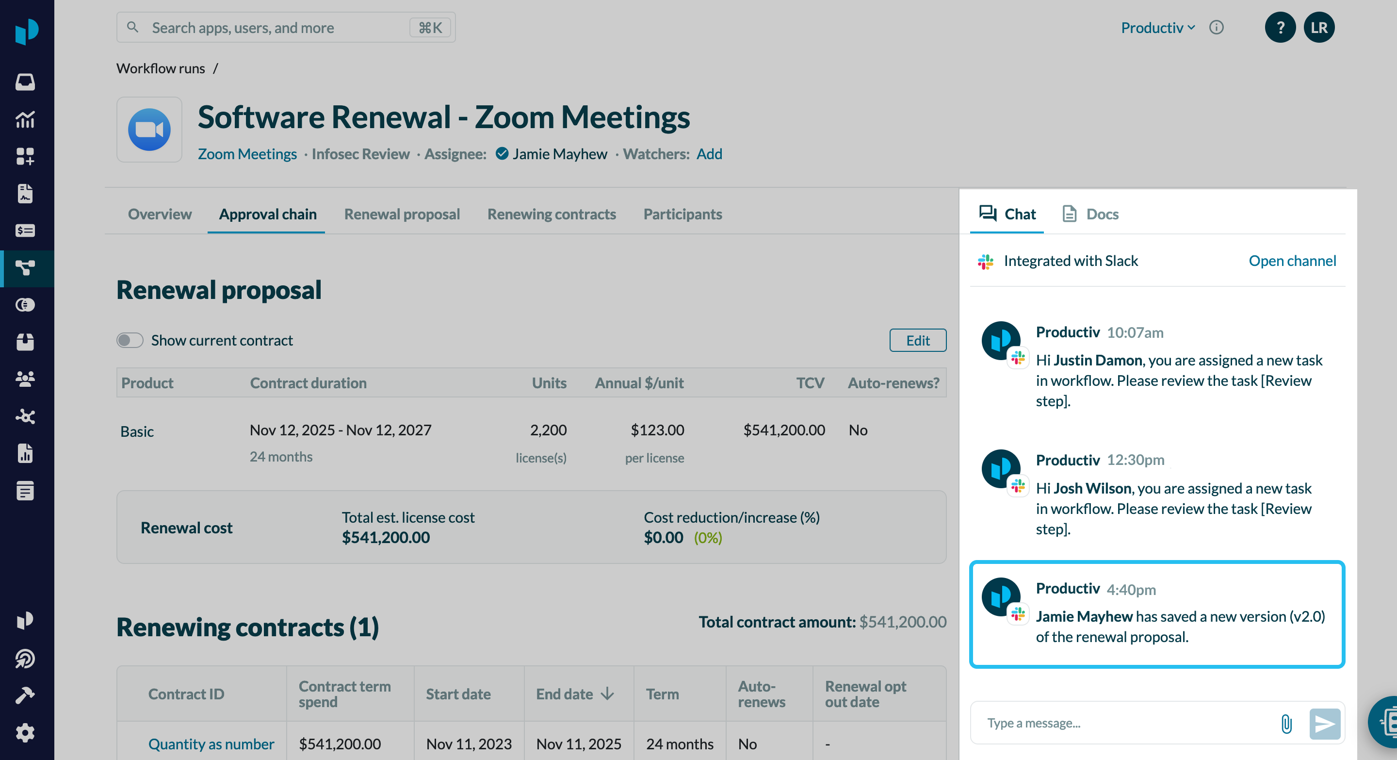
Task: Toggle Show current contract switch
Action: coord(130,340)
